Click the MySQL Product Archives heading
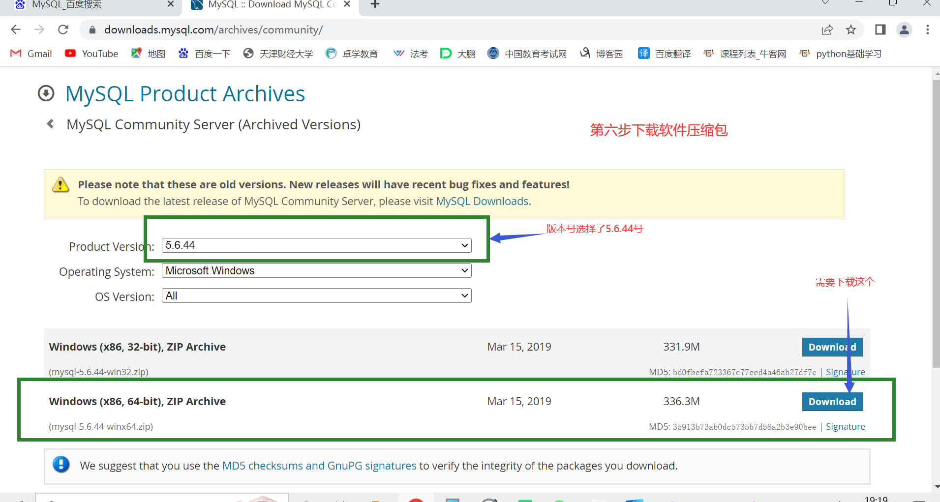The image size is (940, 502). coord(185,94)
